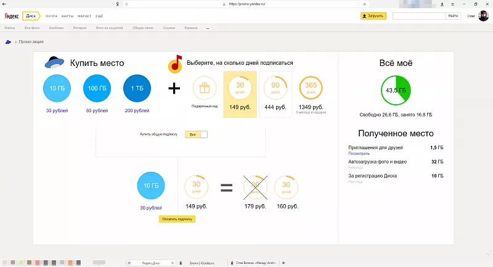Open the 'История' section
The image size is (493, 267).
pos(79,28)
